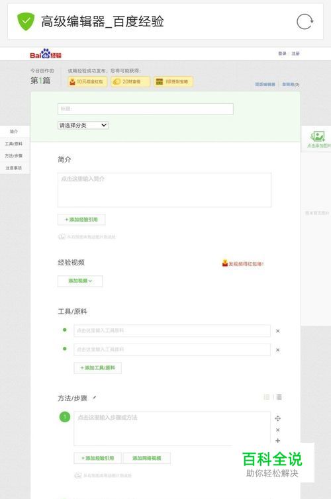Click the 添加工具/原料 button
331x499 pixels.
click(97, 368)
